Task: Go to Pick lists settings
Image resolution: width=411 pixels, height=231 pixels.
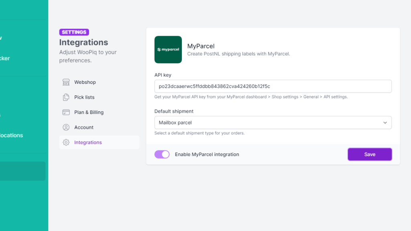Action: 100,97
